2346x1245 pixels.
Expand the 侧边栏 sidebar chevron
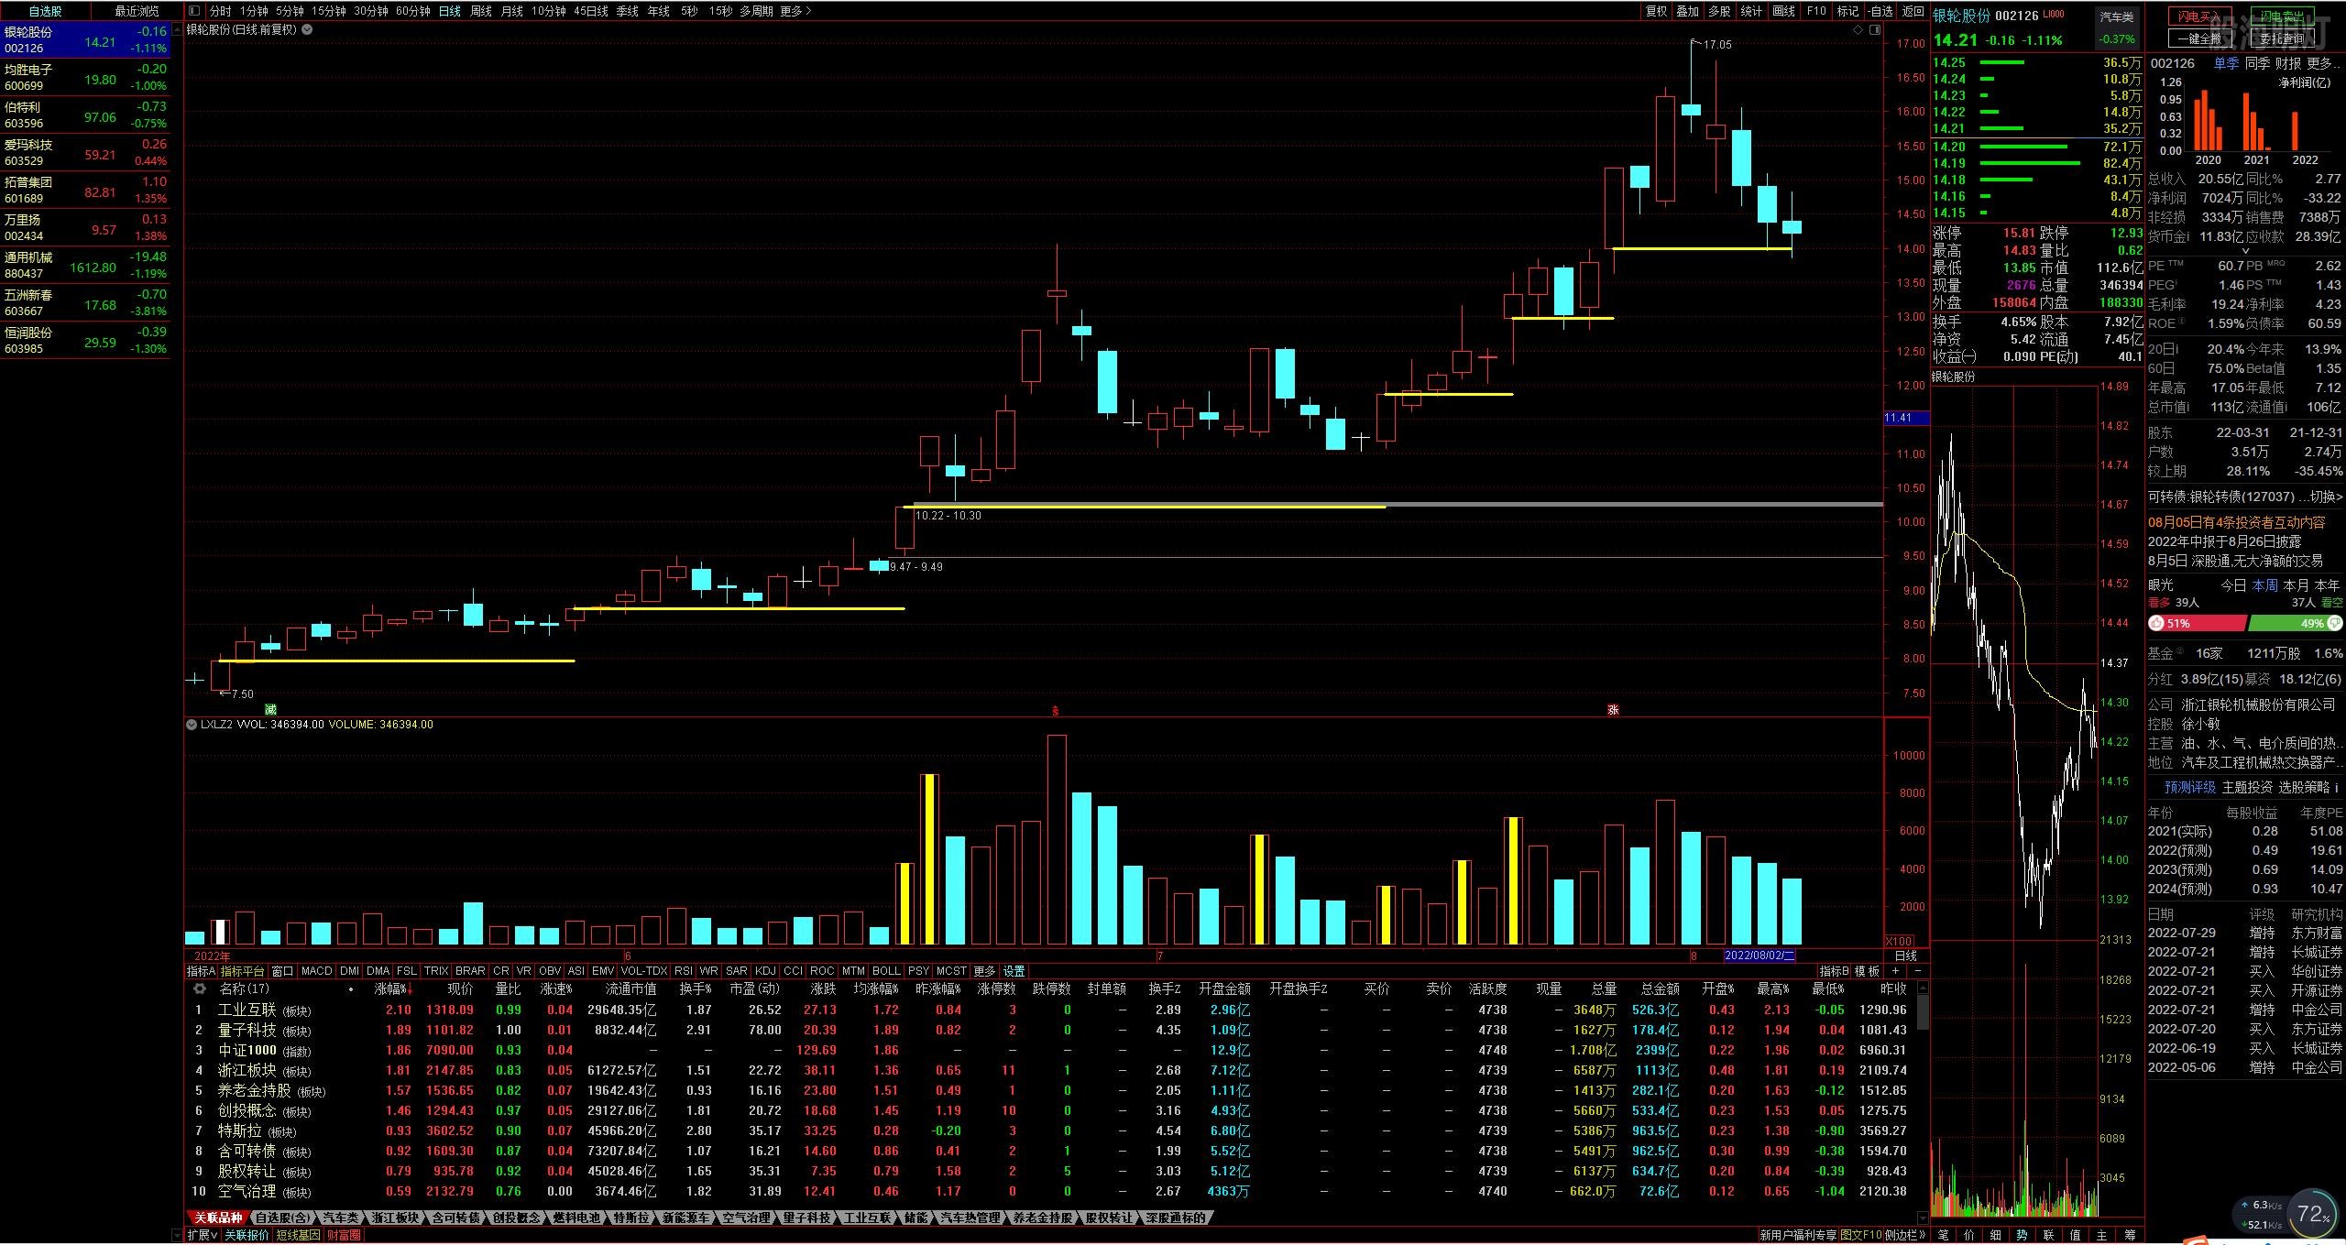(1905, 1235)
